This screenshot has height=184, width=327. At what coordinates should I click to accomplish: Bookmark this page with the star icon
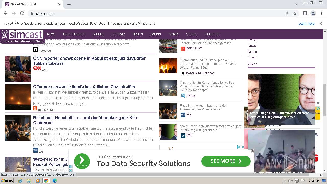pyautogui.click(x=295, y=13)
